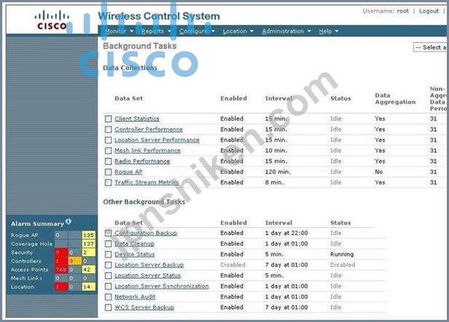
Task: Open the Reports menu
Action: [x=156, y=31]
